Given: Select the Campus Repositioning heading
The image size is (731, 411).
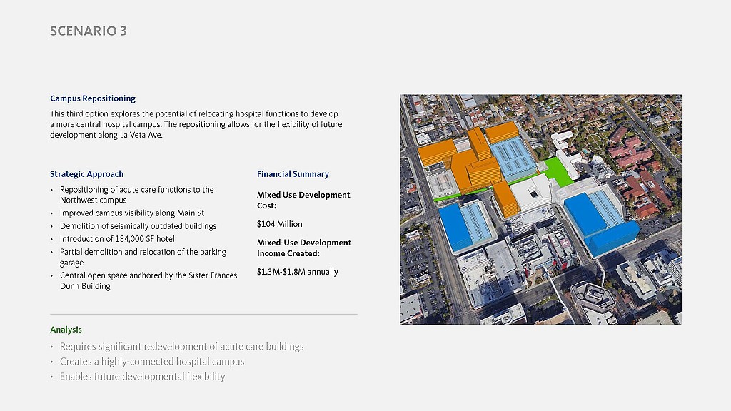Looking at the screenshot, I should click(93, 98).
